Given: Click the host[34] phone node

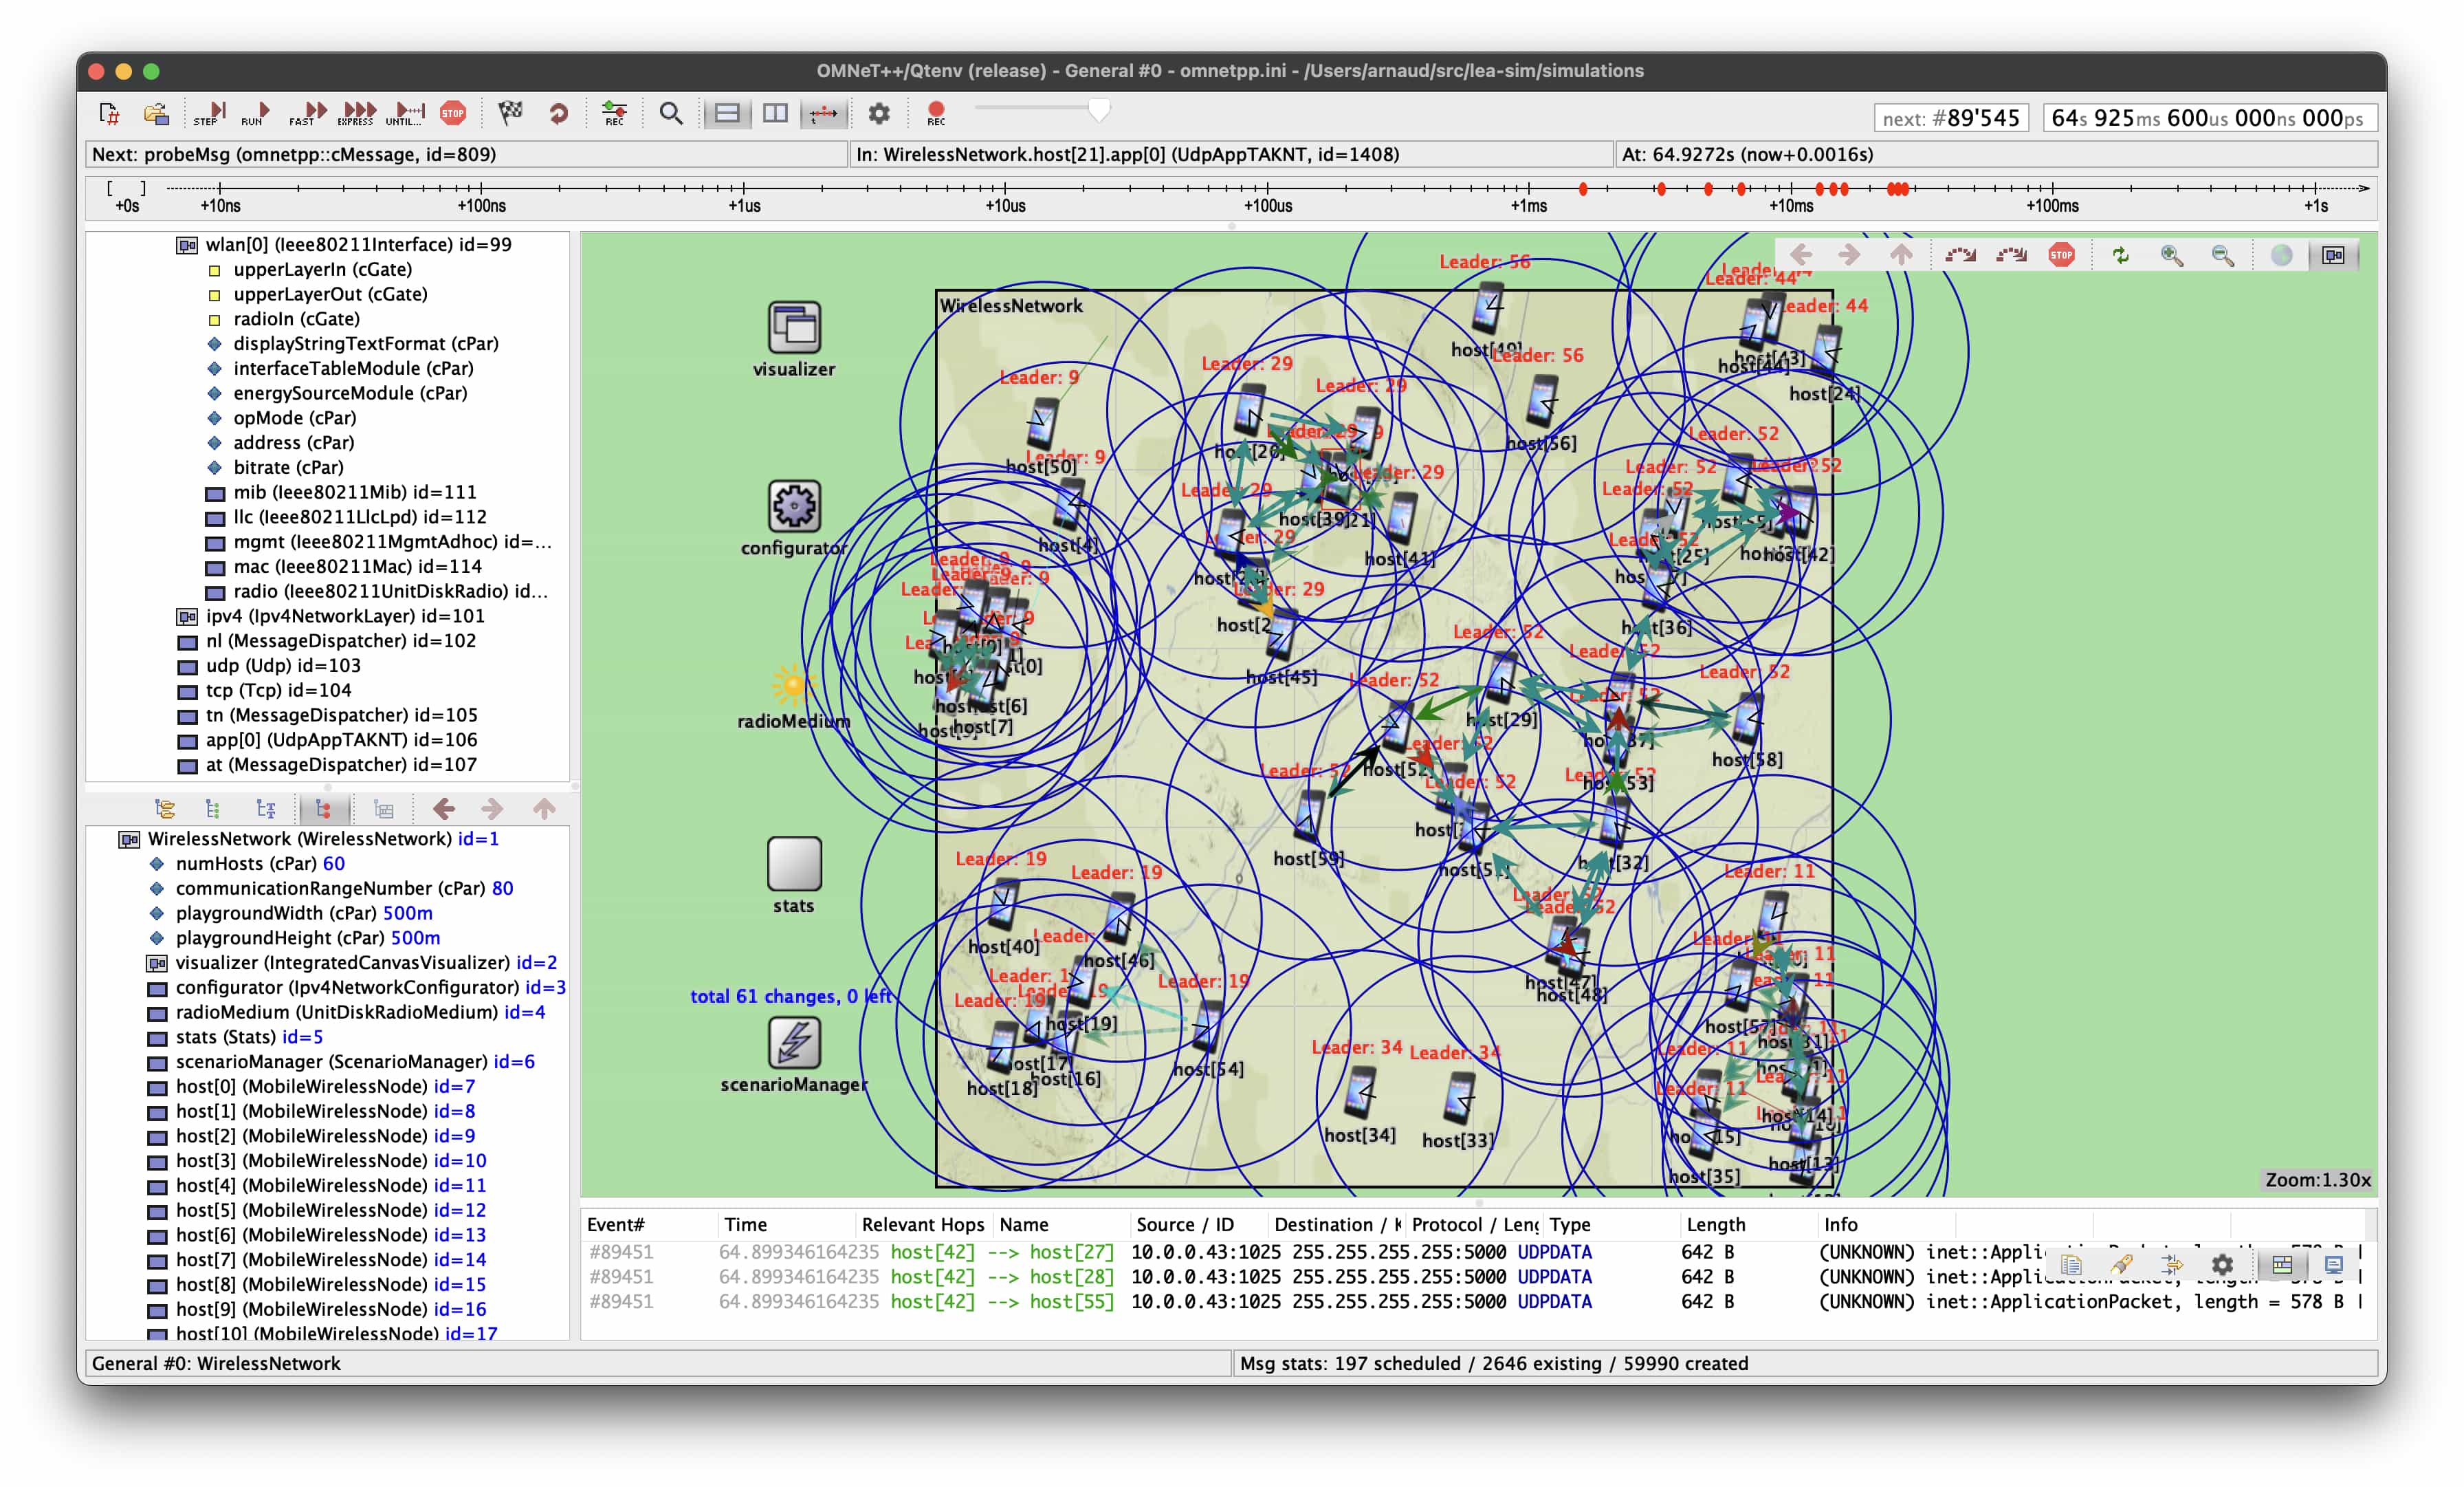Looking at the screenshot, I should [x=1360, y=1092].
